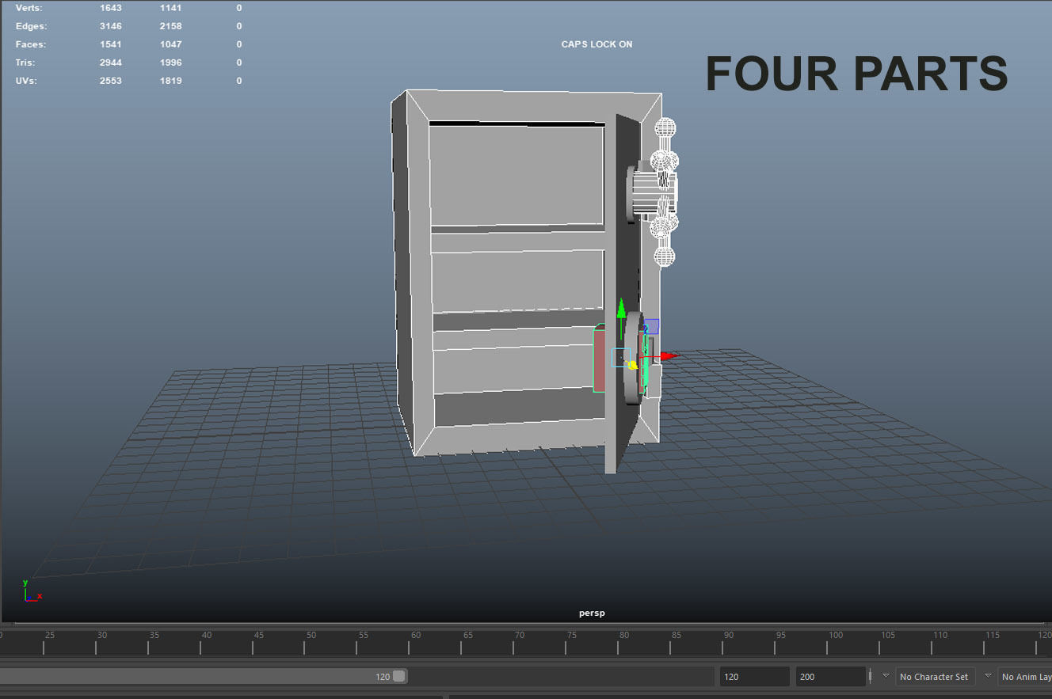1052x699 pixels.
Task: Jump to frame 50 on the timeline
Action: pyautogui.click(x=311, y=635)
